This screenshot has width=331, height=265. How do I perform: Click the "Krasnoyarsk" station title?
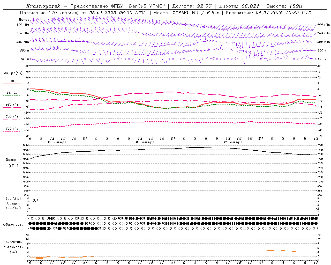[x=43, y=6]
